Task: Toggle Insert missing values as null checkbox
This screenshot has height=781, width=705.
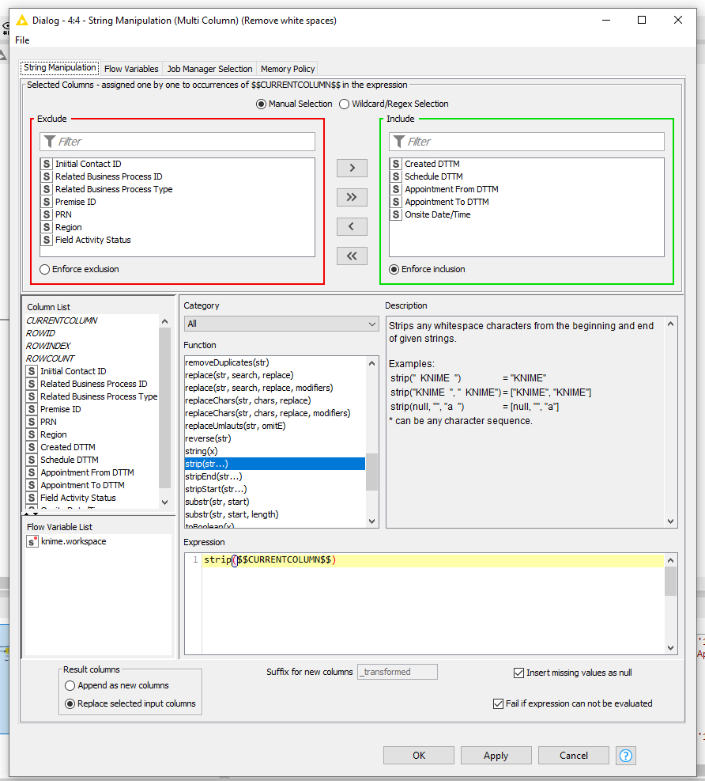Action: coord(519,673)
